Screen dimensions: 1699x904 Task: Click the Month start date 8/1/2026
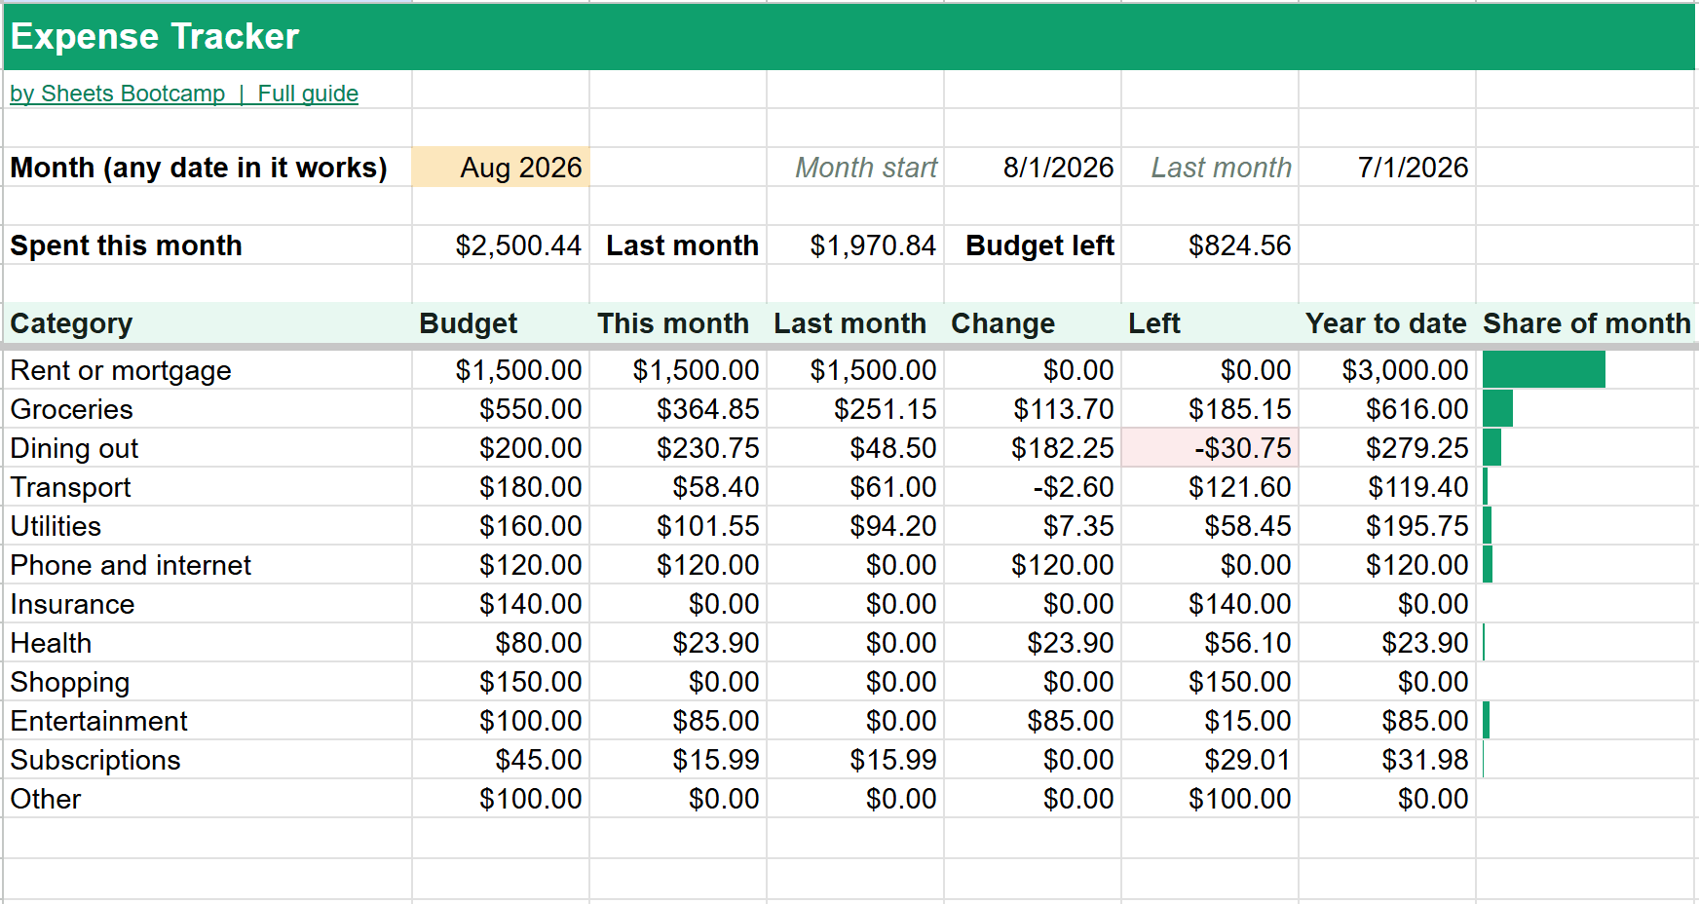1033,168
